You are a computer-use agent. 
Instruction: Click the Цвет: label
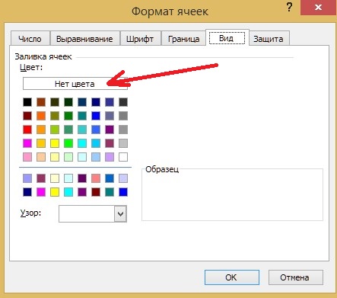(x=31, y=68)
